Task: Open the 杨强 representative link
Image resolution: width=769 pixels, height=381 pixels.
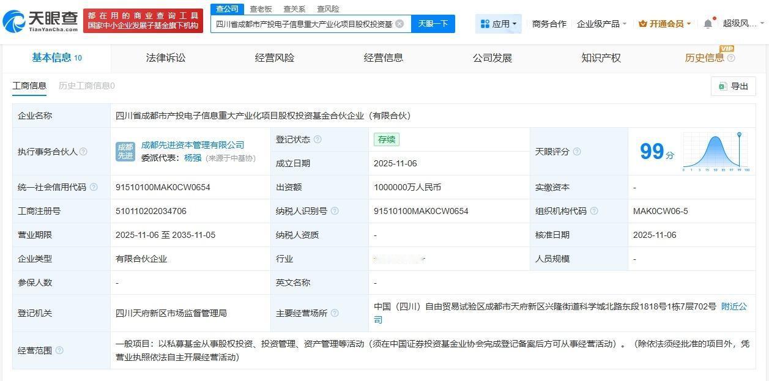Action: tap(193, 158)
